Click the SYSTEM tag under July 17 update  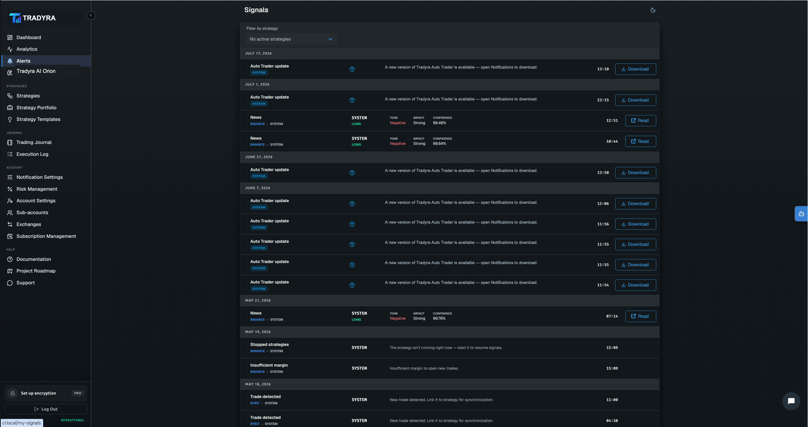[259, 73]
